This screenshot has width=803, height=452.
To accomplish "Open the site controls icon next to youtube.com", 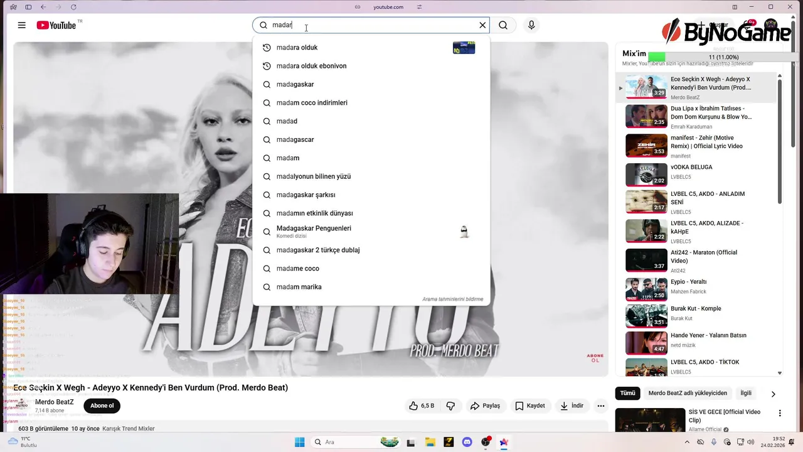I will click(419, 7).
